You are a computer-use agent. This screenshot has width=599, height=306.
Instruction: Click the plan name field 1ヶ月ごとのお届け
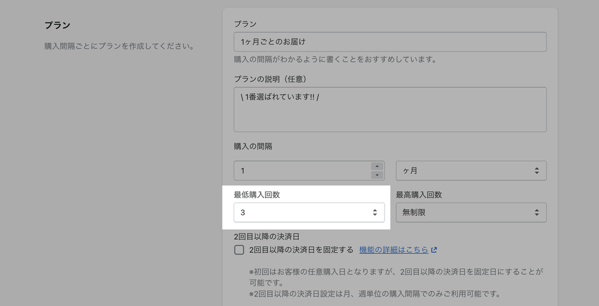point(390,42)
